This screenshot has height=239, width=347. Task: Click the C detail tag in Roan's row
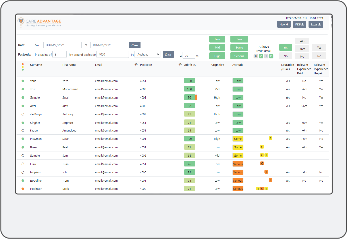point(262,147)
